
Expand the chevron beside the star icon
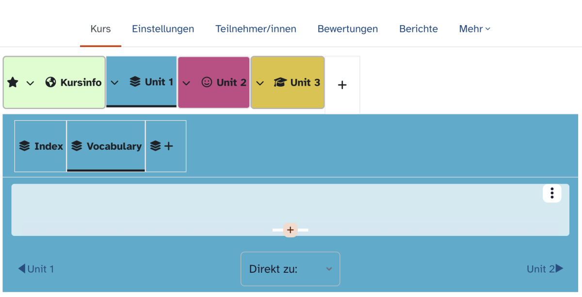point(30,83)
